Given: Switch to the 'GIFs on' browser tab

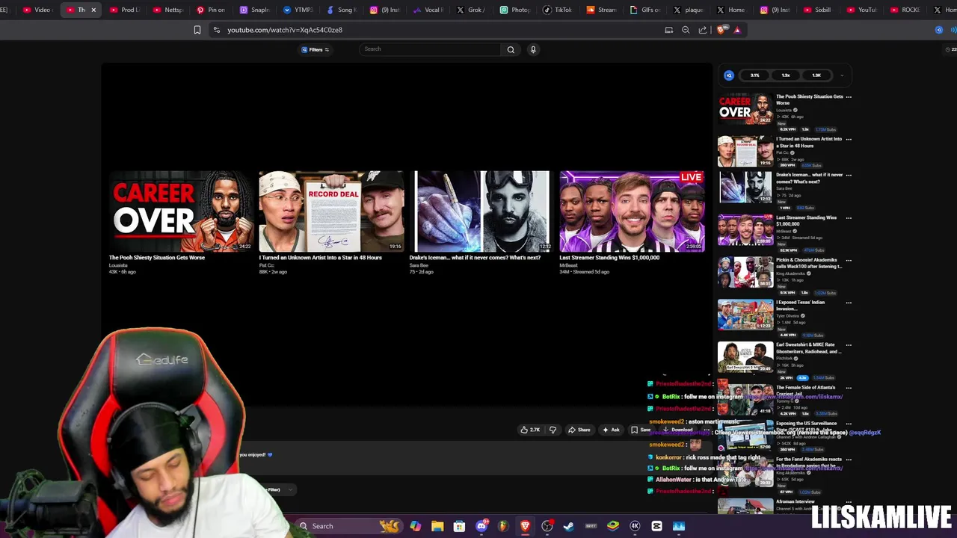Looking at the screenshot, I should [644, 10].
